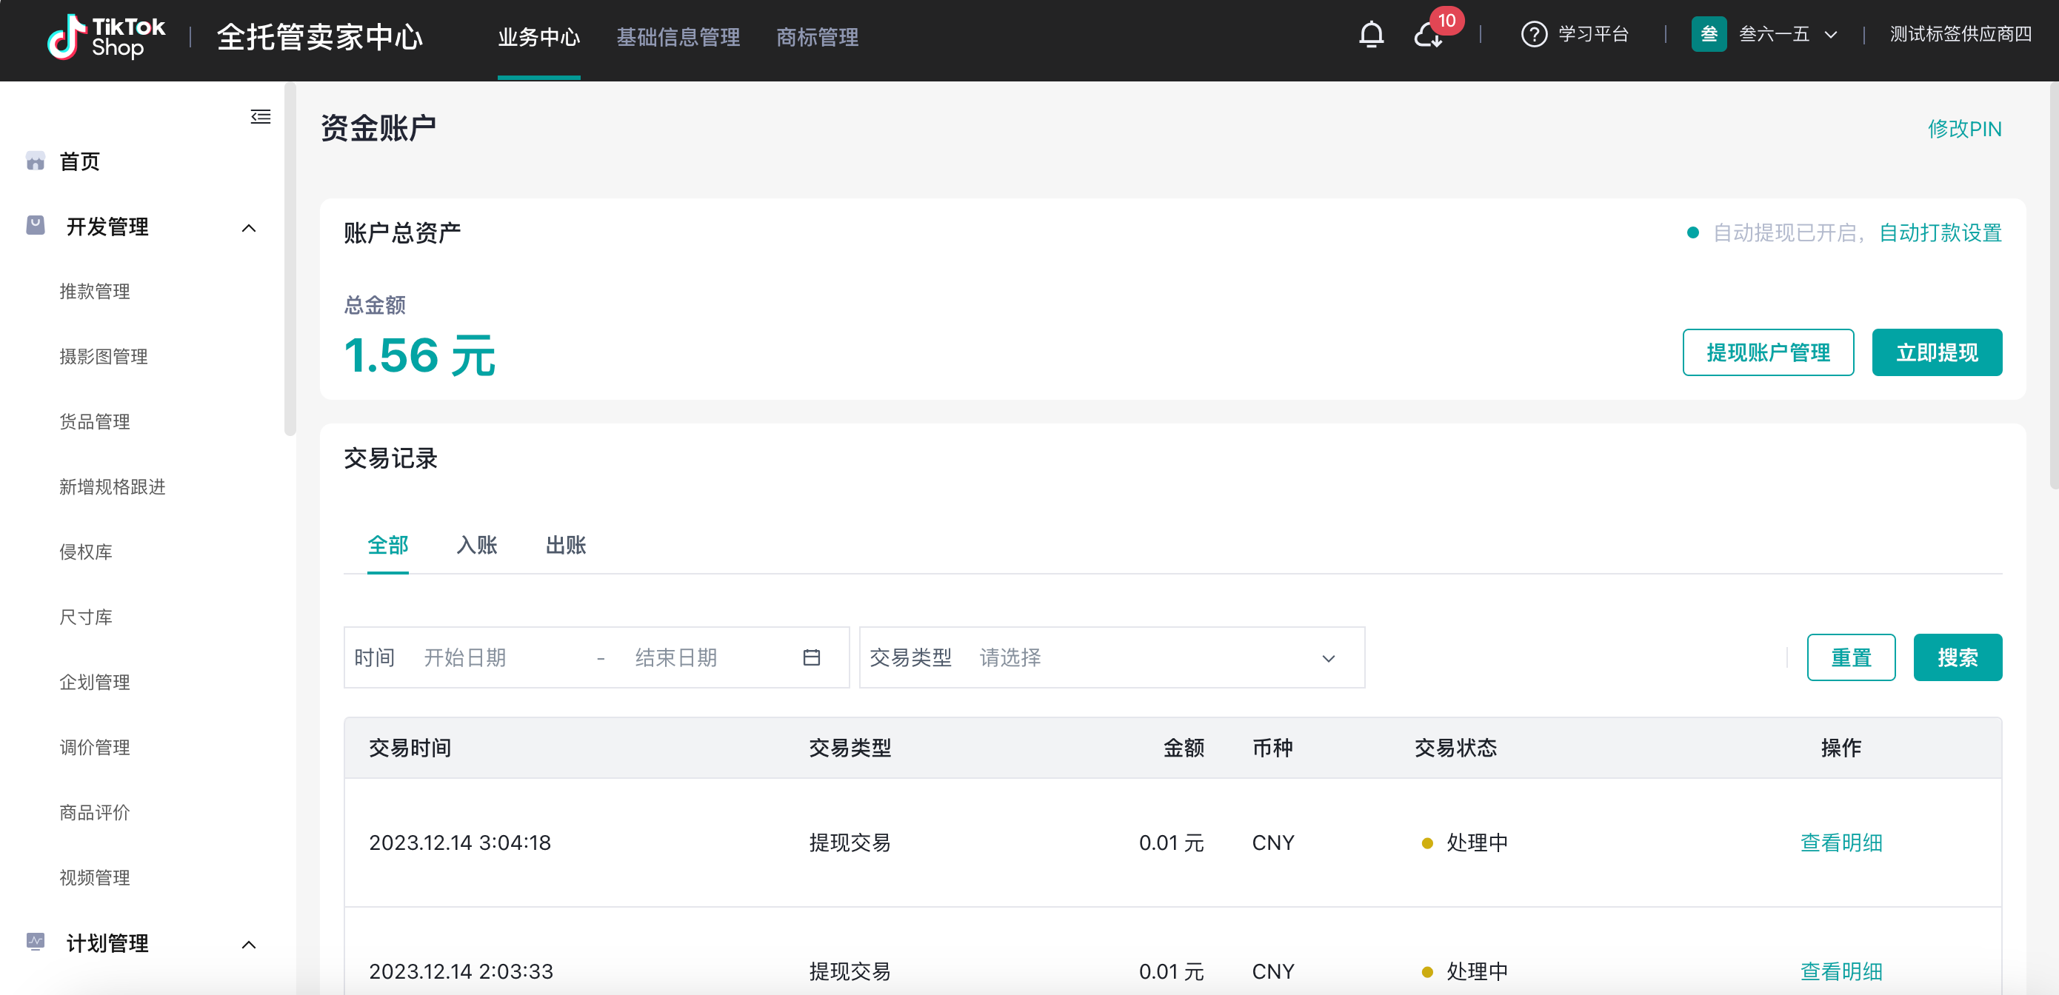Screen dimensions: 2059x995
Task: Open 侵权库 in the sidebar
Action: [x=85, y=552]
